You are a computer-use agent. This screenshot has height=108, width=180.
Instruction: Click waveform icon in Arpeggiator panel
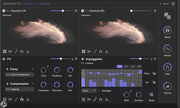coord(89,99)
